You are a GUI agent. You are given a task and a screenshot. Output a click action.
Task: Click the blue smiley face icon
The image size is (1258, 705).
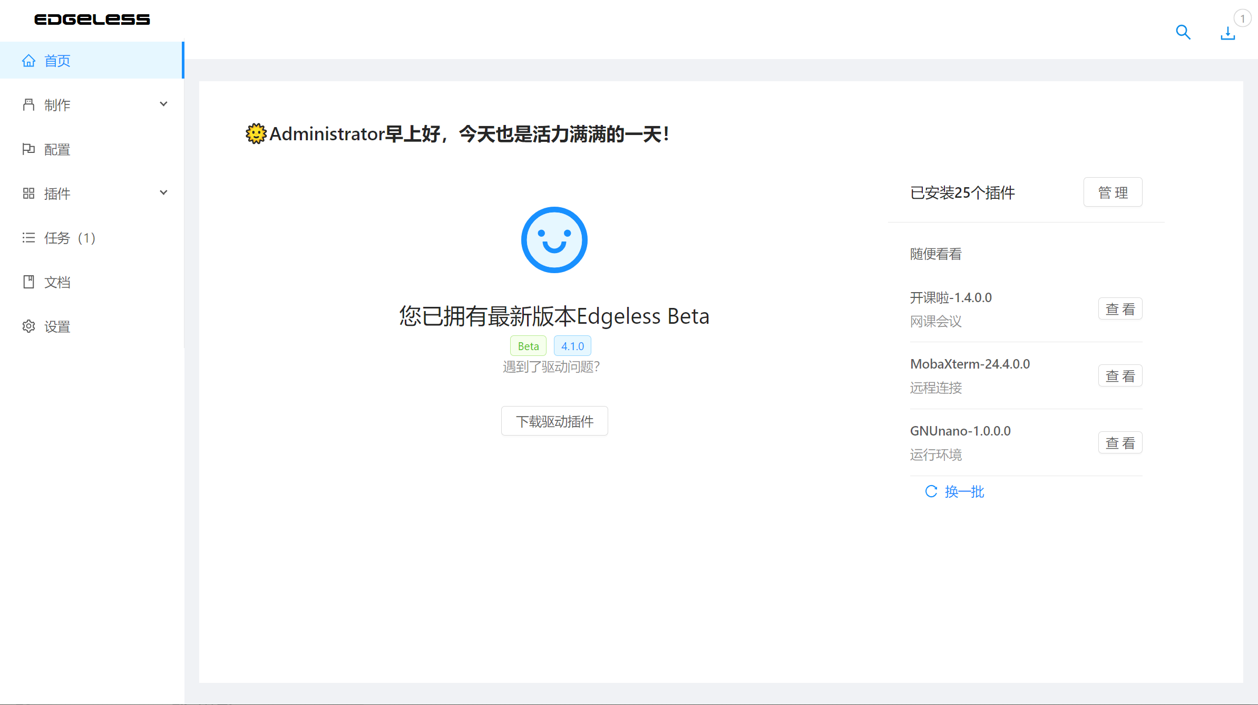coord(554,240)
